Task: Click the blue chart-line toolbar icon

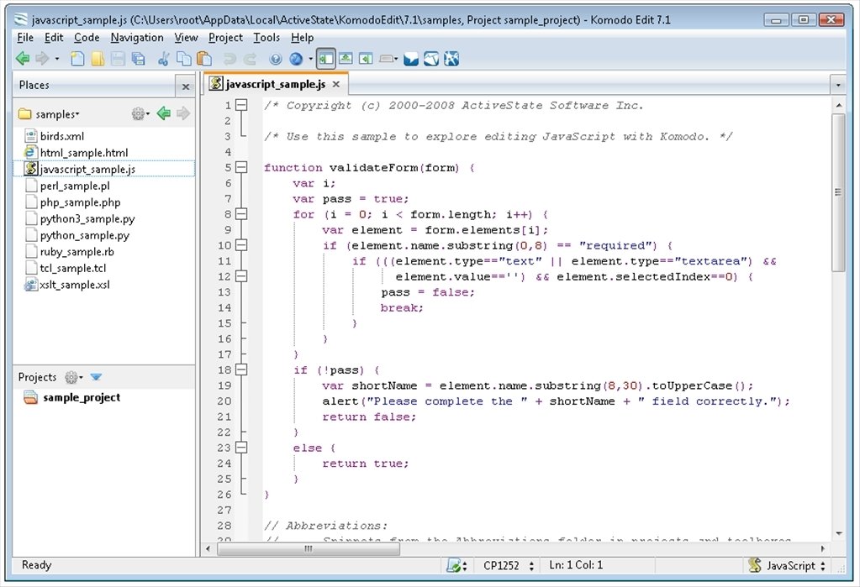Action: pyautogui.click(x=431, y=59)
